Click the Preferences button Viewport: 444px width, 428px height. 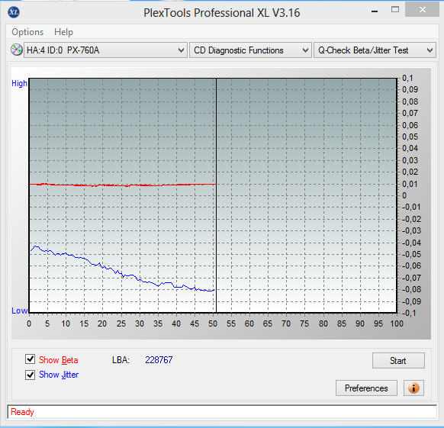tap(366, 388)
